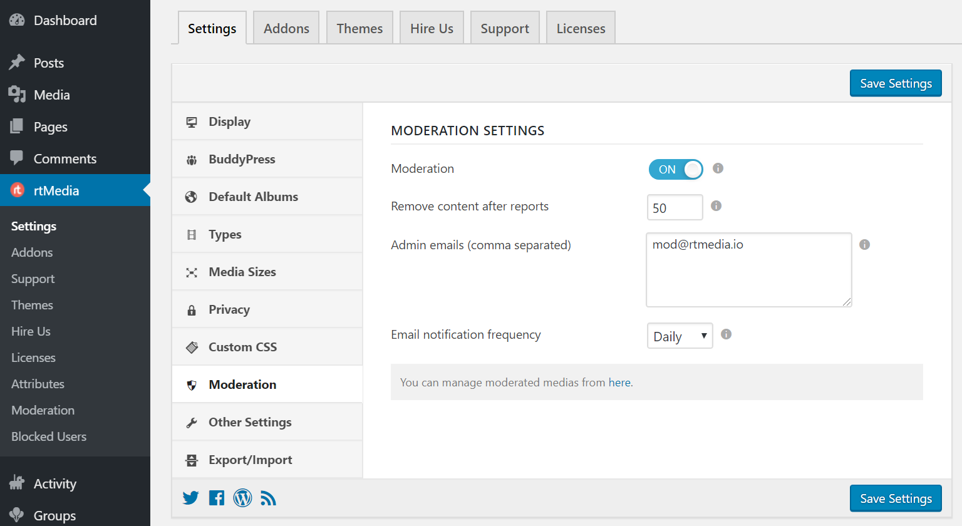Click the Moderation shield icon

click(x=192, y=384)
